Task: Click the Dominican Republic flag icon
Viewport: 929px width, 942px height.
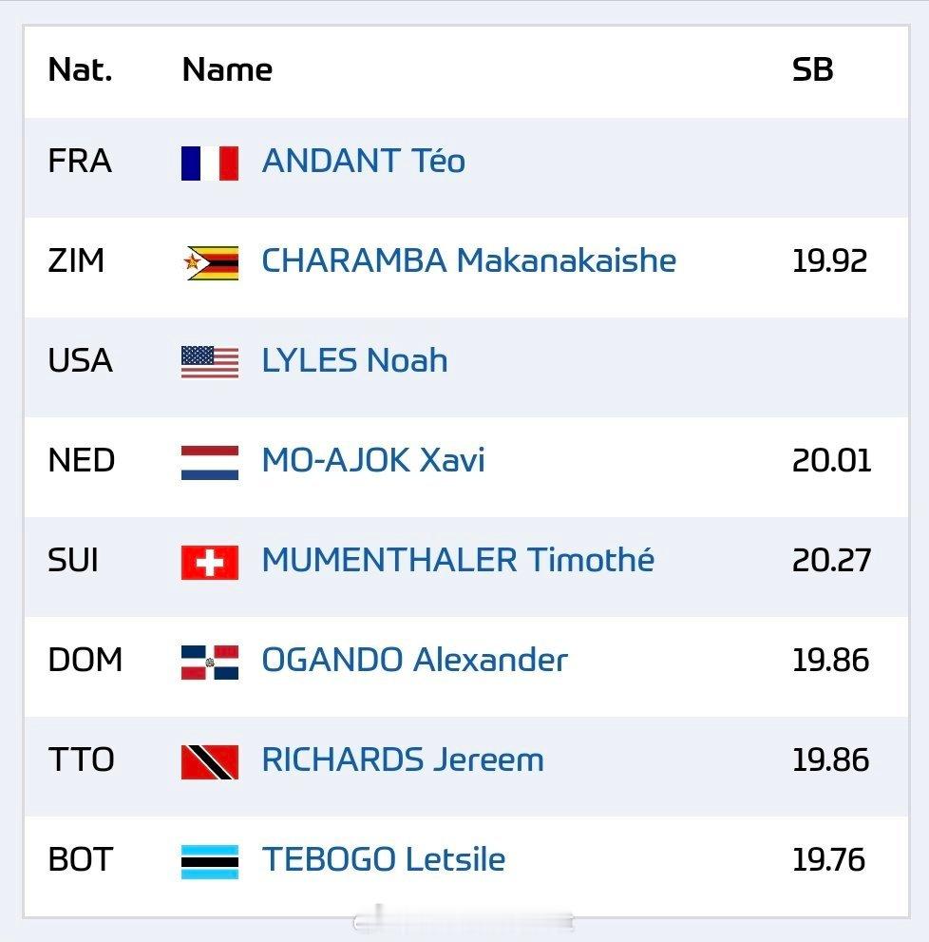Action: [x=210, y=662]
